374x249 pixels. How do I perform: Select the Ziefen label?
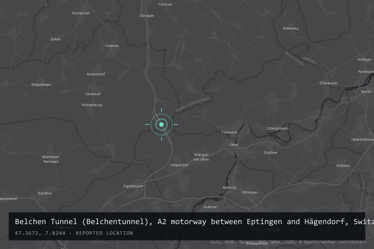[55, 39]
